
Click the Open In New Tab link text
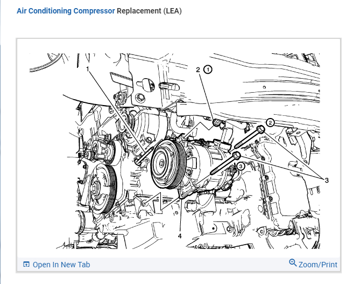point(61,265)
